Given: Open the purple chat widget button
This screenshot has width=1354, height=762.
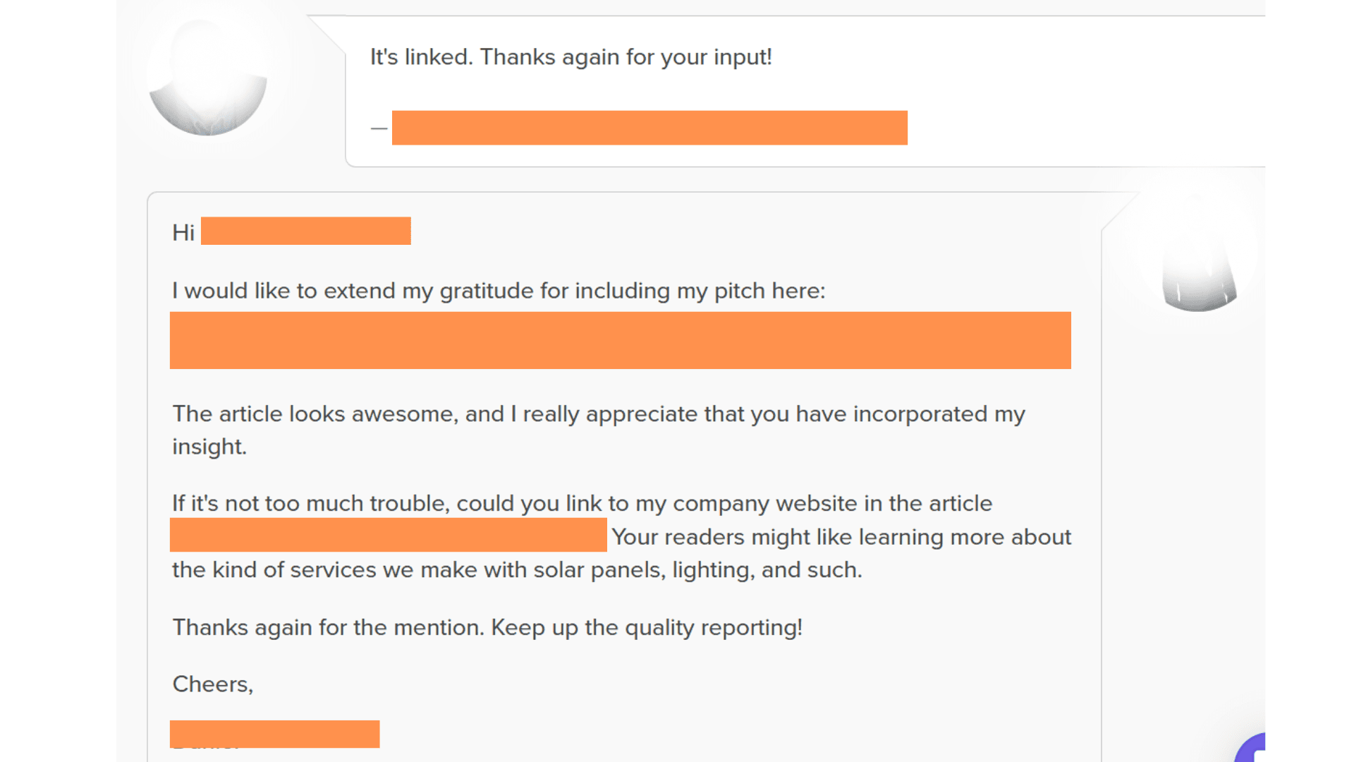Looking at the screenshot, I should [1252, 749].
